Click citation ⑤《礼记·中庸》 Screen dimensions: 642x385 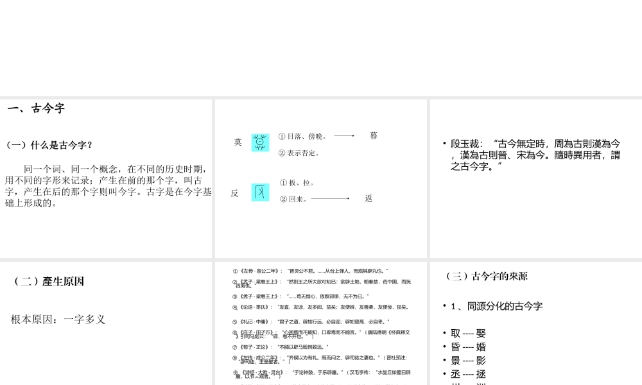coord(311,321)
